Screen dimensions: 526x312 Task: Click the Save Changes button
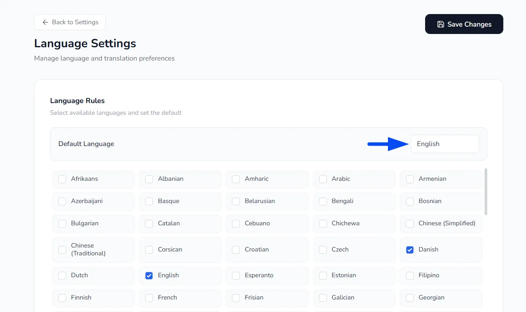tap(464, 24)
